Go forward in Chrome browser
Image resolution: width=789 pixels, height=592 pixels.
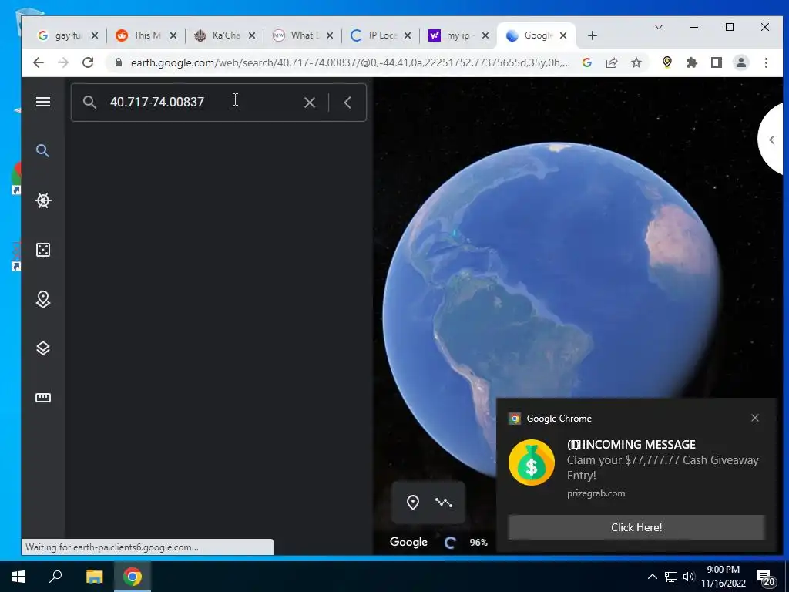pyautogui.click(x=63, y=62)
